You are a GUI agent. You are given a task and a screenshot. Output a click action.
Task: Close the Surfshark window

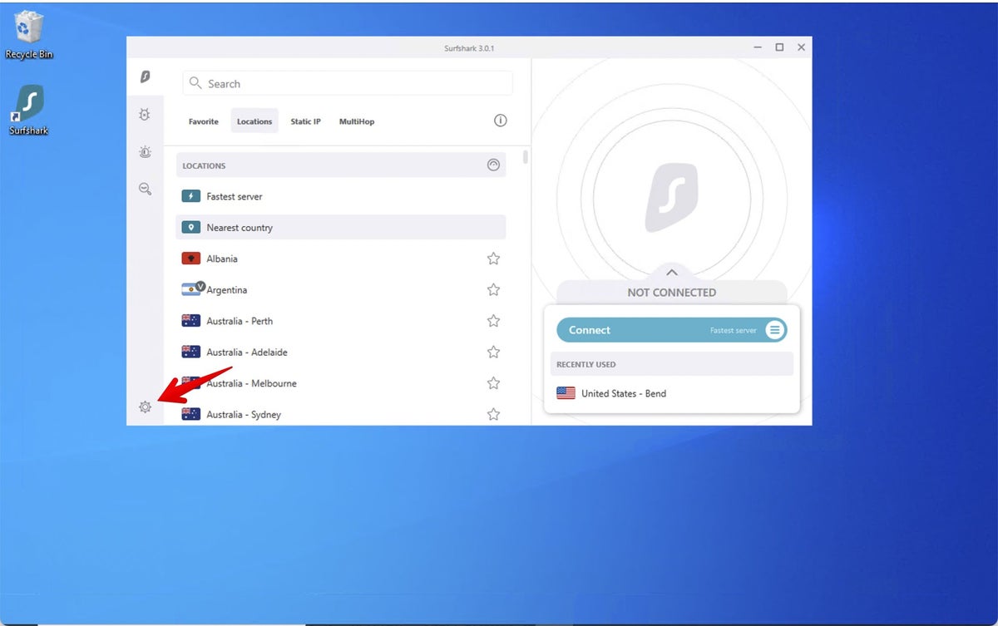pyautogui.click(x=801, y=47)
